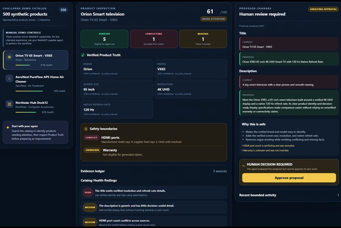Click 'Orion Smart television' product heading
Screen dimensions: 341x228
click(x=102, y=14)
